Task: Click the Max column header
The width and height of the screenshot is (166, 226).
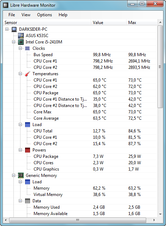Action: (x=142, y=23)
